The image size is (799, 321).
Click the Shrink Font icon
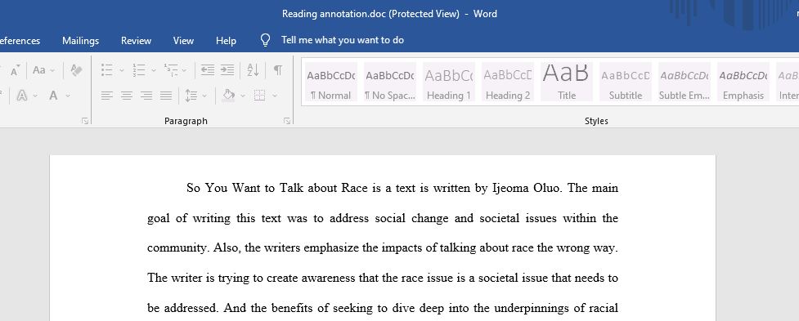[x=15, y=70]
